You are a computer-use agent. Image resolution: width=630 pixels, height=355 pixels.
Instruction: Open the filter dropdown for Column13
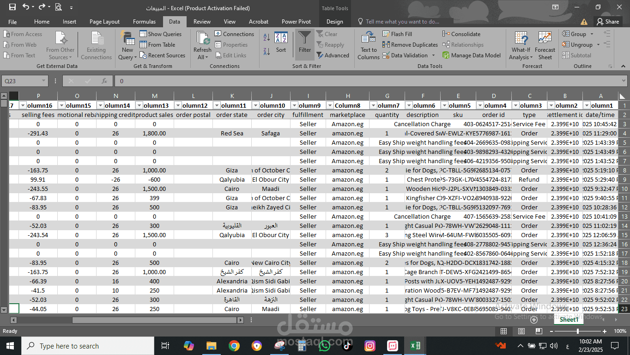pyautogui.click(x=139, y=105)
